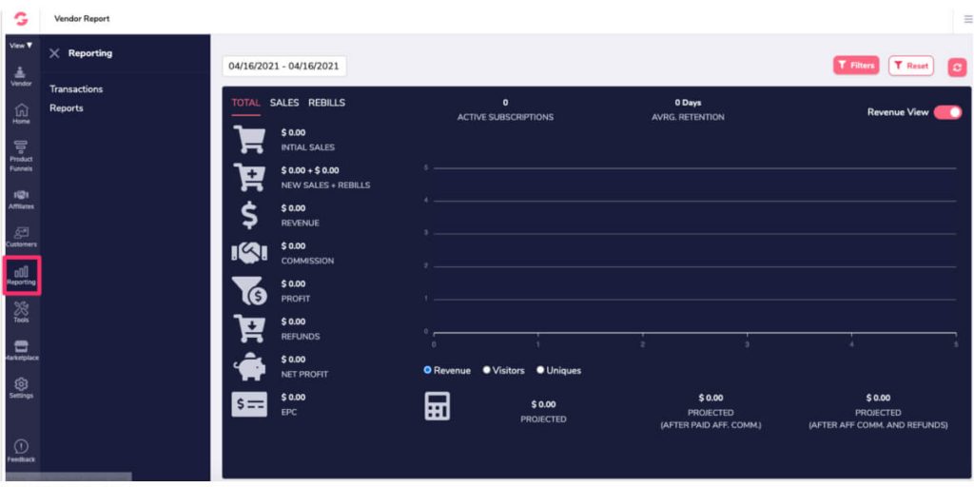This screenshot has width=974, height=487.
Task: Switch to the SALES tab
Action: tap(284, 103)
